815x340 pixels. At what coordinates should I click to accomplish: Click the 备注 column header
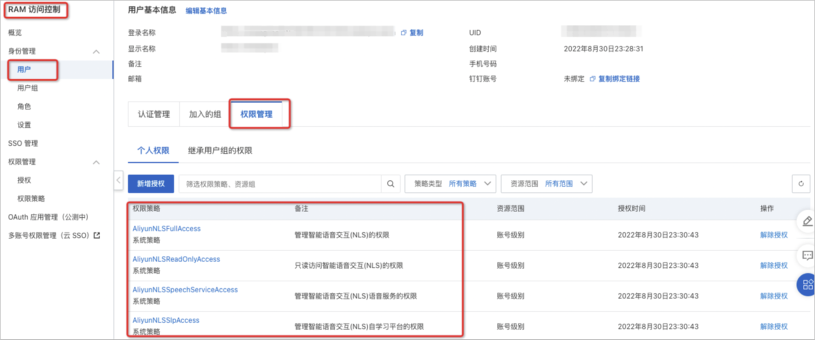(301, 209)
